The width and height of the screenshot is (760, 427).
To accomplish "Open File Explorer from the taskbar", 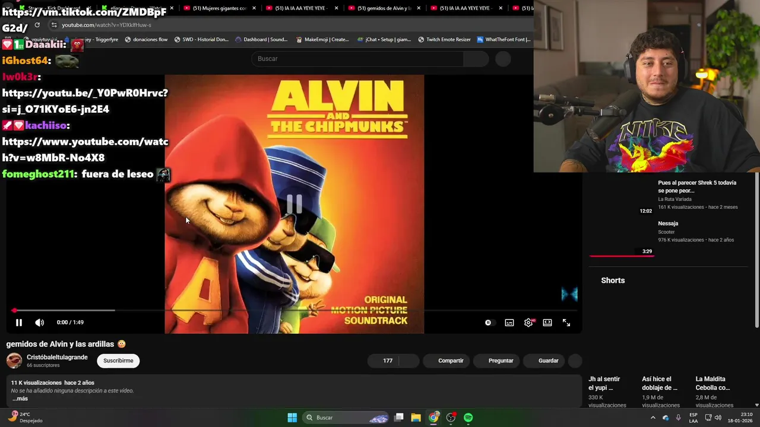I will click(x=416, y=418).
